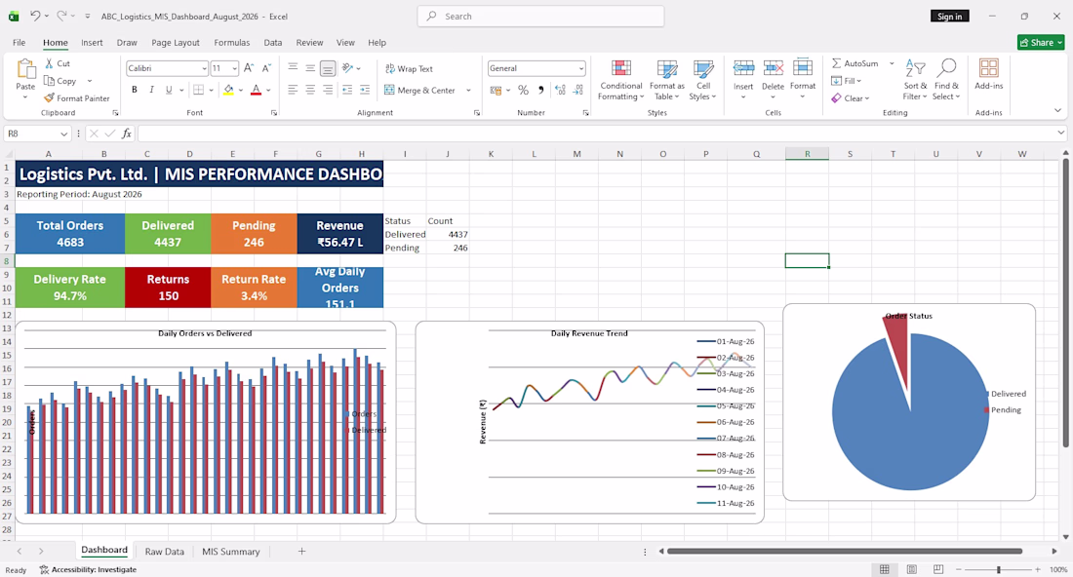Open the fill color bucket swatch
Image resolution: width=1073 pixels, height=577 pixels.
click(228, 90)
